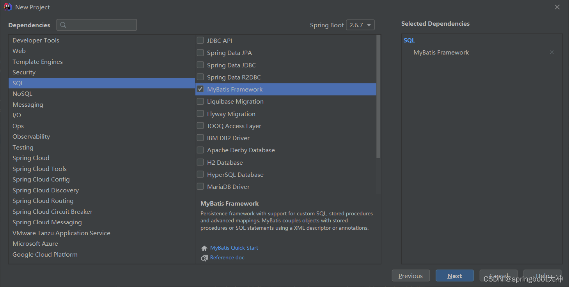Screen dimensions: 569x287
Task: Click the reference doc icon
Action: 204,258
